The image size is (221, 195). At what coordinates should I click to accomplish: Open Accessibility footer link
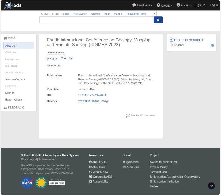[99, 182]
